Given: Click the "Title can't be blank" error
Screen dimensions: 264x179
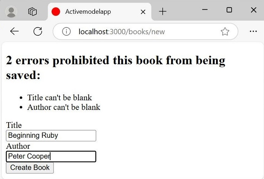Looking at the screenshot, I should pos(59,98).
